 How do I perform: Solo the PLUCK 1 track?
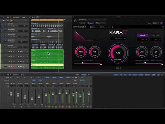(x=11, y=52)
